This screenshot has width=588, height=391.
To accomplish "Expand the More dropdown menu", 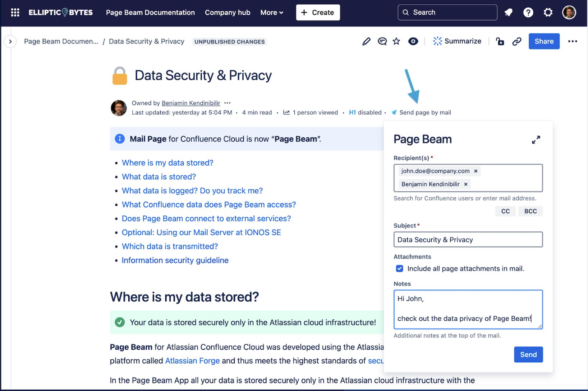I will pos(272,13).
